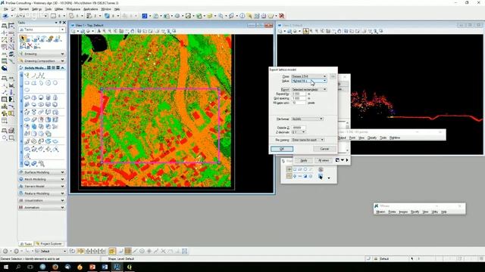Click the Expand by input field
Screen dimensions: 485x272
[x=299, y=94]
